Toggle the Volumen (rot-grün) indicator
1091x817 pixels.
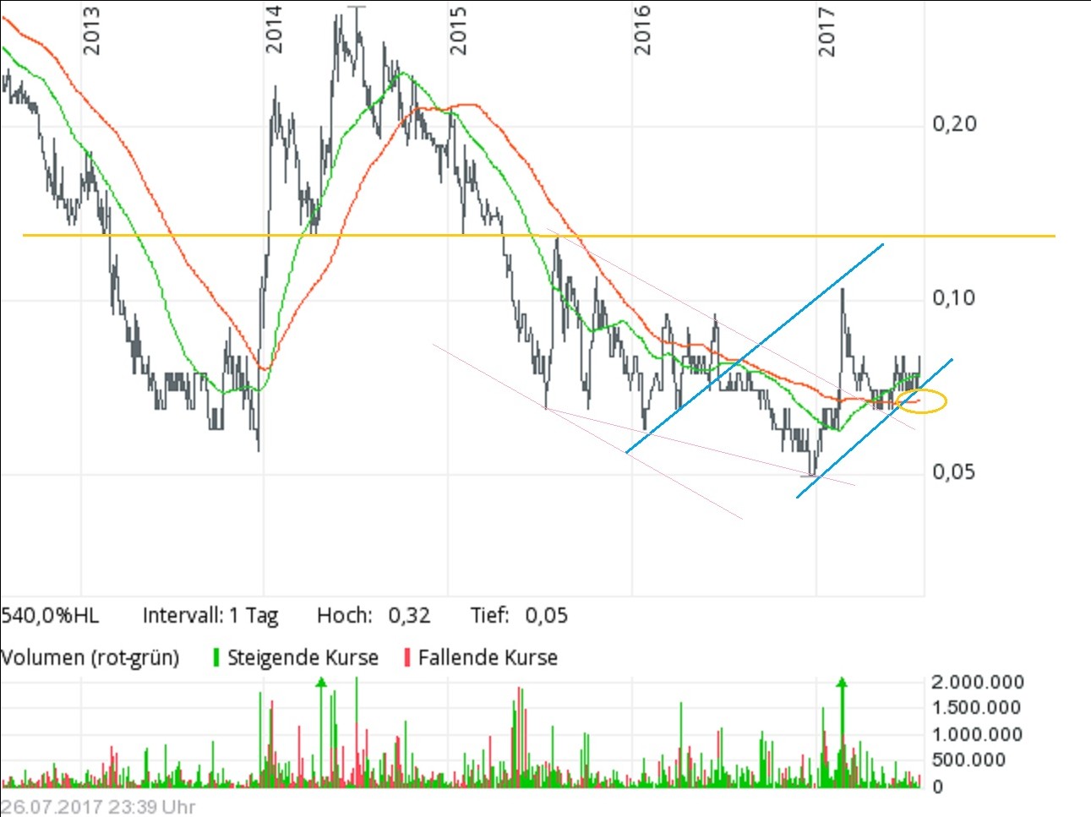pyautogui.click(x=91, y=657)
